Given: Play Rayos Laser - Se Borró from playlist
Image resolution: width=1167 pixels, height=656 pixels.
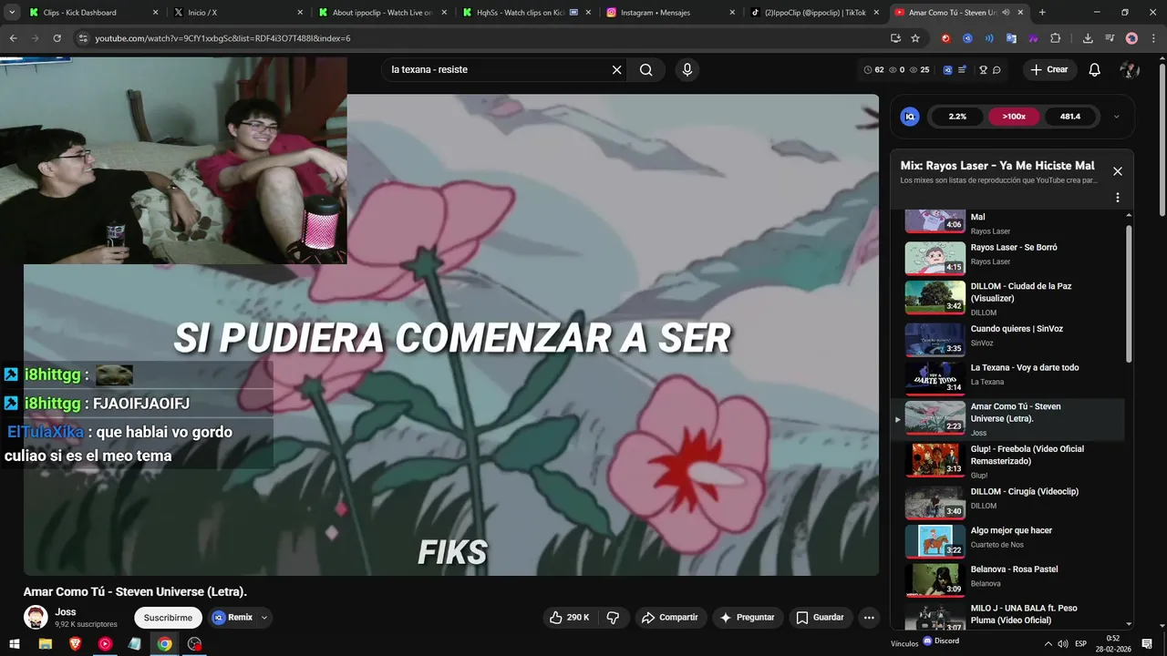Looking at the screenshot, I should [x=1010, y=257].
